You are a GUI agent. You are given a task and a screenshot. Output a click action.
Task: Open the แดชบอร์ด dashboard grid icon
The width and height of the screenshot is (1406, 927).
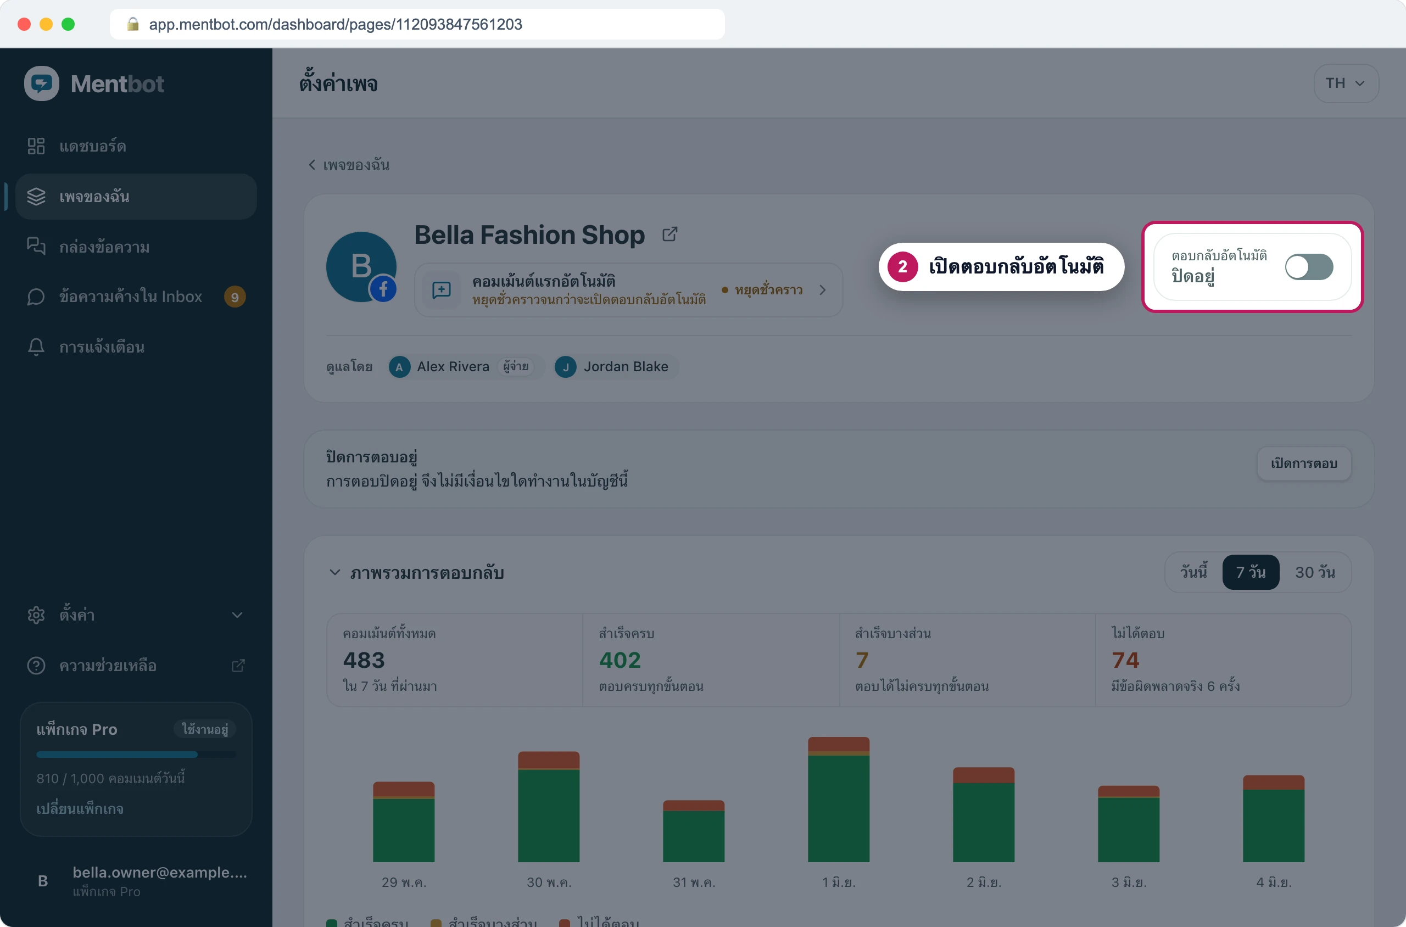36,146
